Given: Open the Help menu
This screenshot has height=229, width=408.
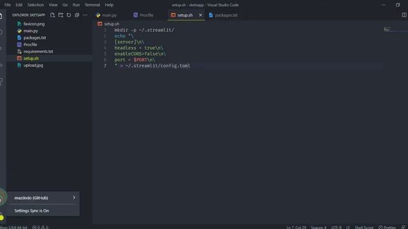Looking at the screenshot, I should pyautogui.click(x=109, y=5).
